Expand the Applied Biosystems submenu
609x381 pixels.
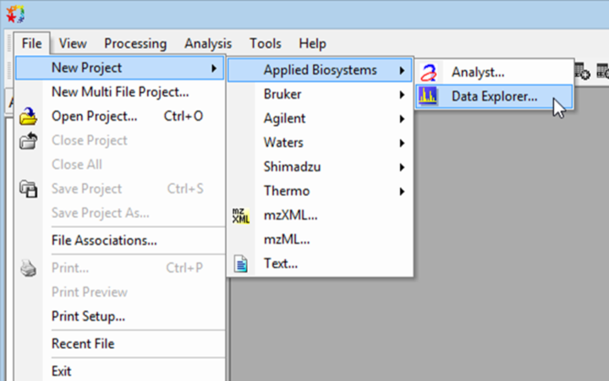coord(320,70)
